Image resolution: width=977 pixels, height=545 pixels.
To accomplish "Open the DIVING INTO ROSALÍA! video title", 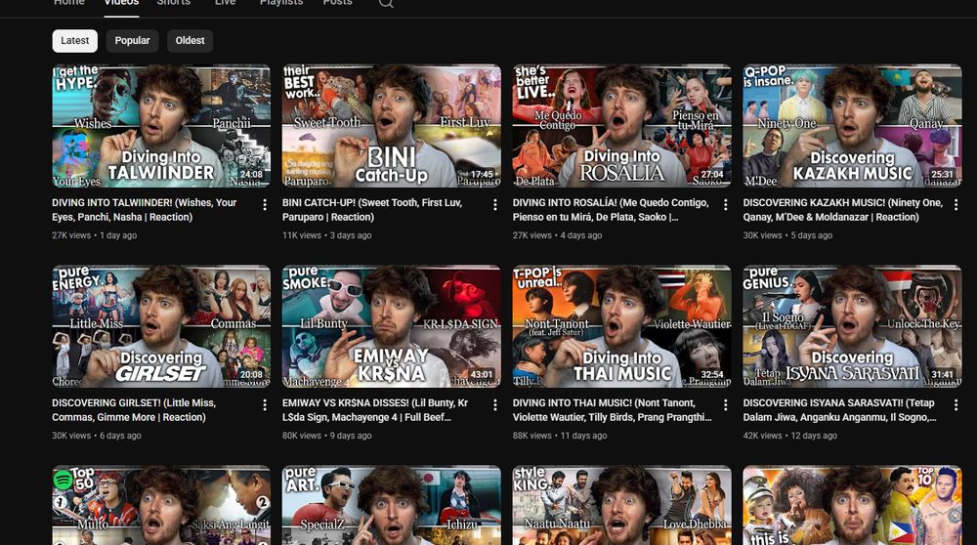I will click(x=611, y=210).
